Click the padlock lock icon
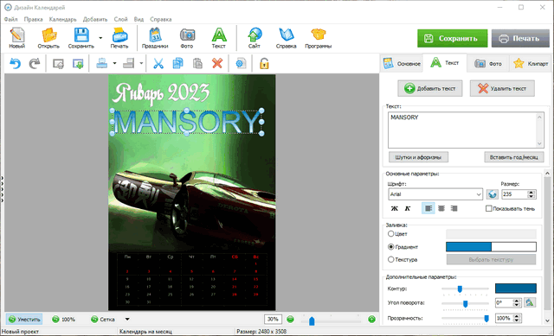 tap(264, 63)
